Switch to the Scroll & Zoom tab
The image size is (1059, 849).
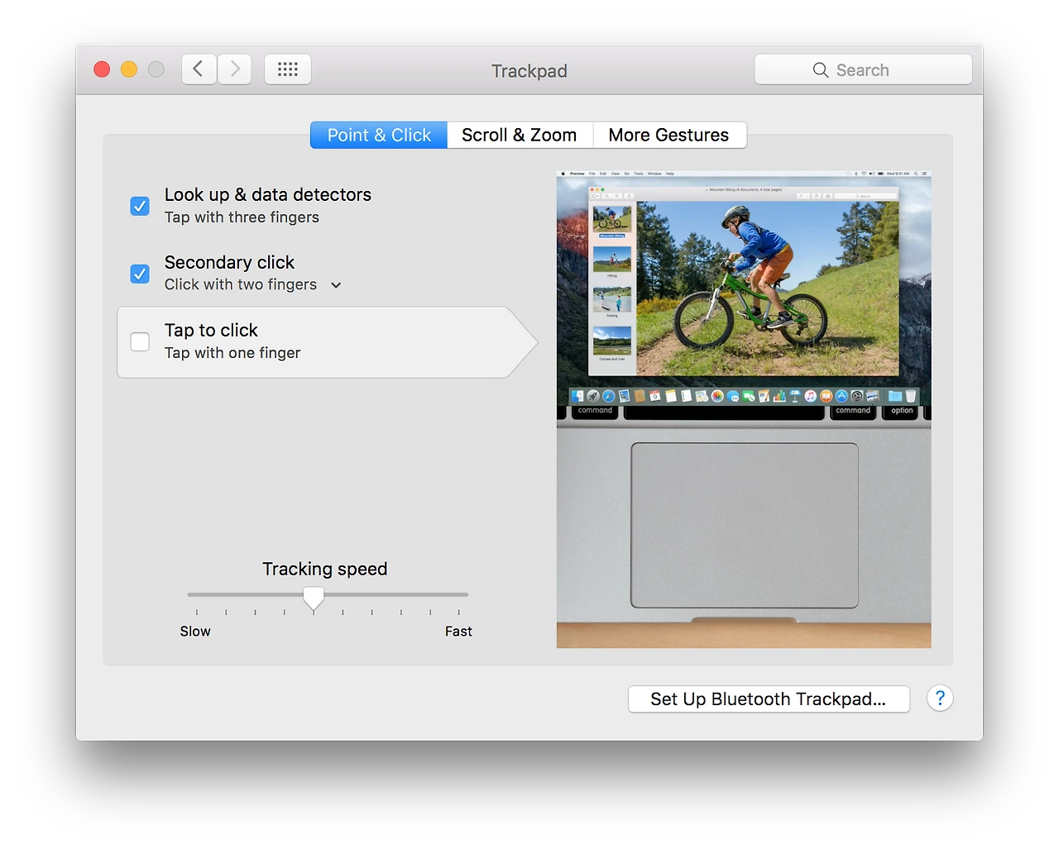pyautogui.click(x=520, y=135)
